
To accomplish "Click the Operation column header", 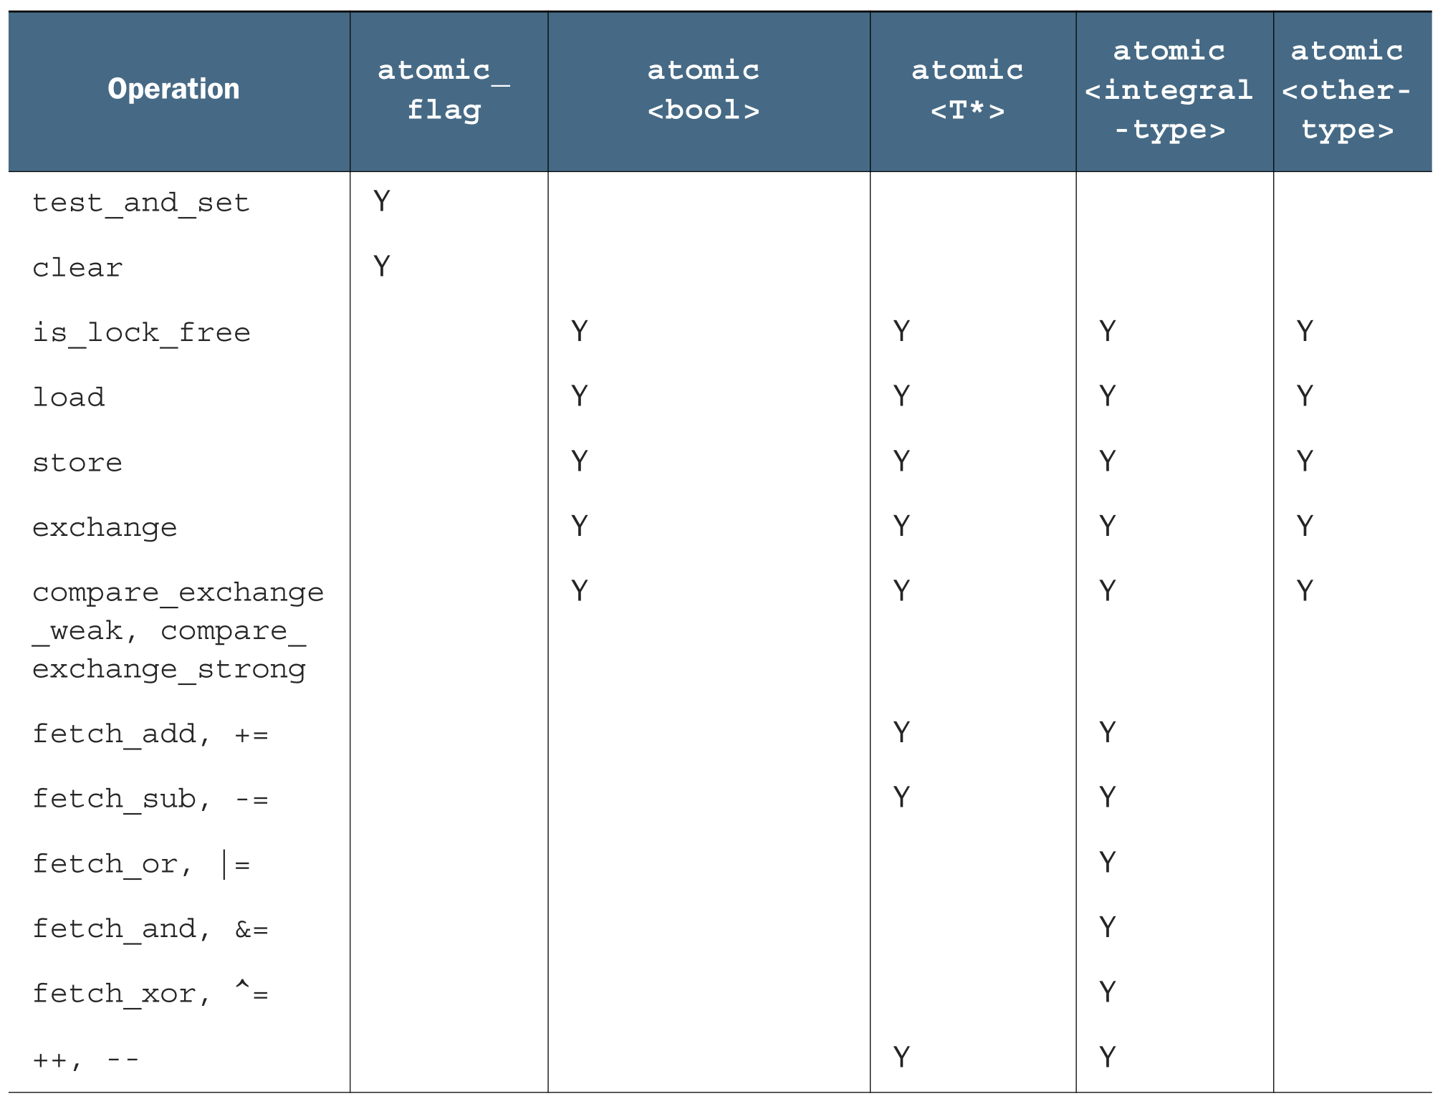I will 173,90.
